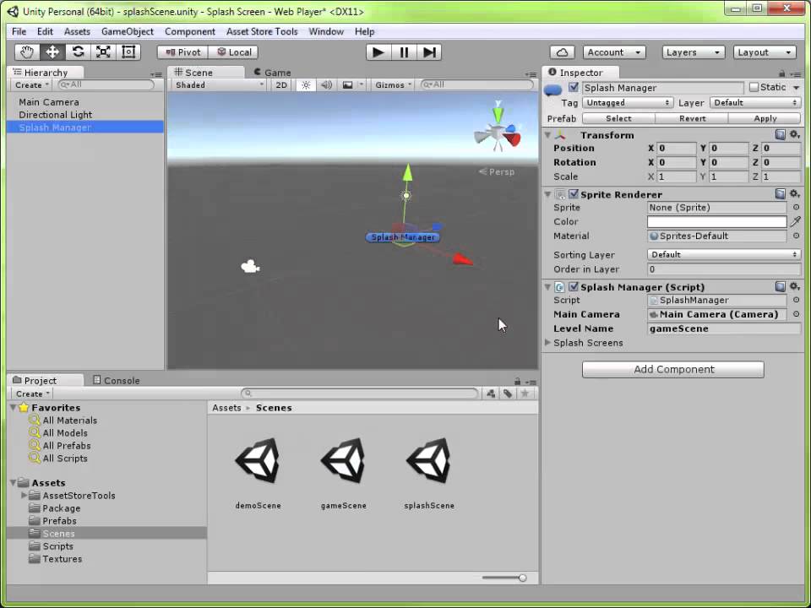The height and width of the screenshot is (608, 811).
Task: Toggle Pivot handle position
Action: tap(182, 52)
